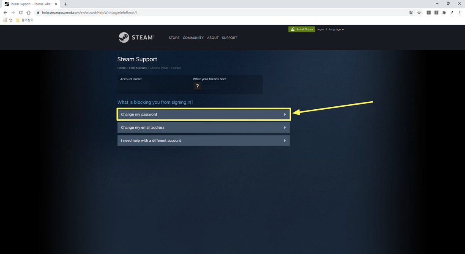Viewport: 465px width, 254px height.
Task: Open the Chrome three-dot menu
Action: tap(460, 12)
